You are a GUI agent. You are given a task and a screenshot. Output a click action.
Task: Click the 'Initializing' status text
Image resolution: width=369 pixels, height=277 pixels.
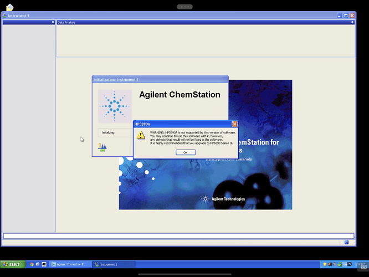click(108, 132)
